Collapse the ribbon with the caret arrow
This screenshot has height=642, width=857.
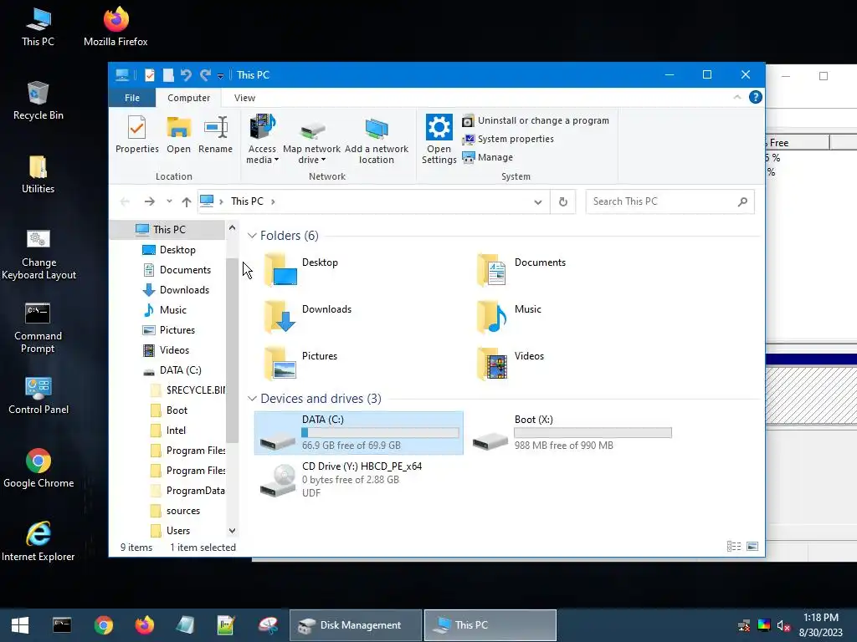736,97
